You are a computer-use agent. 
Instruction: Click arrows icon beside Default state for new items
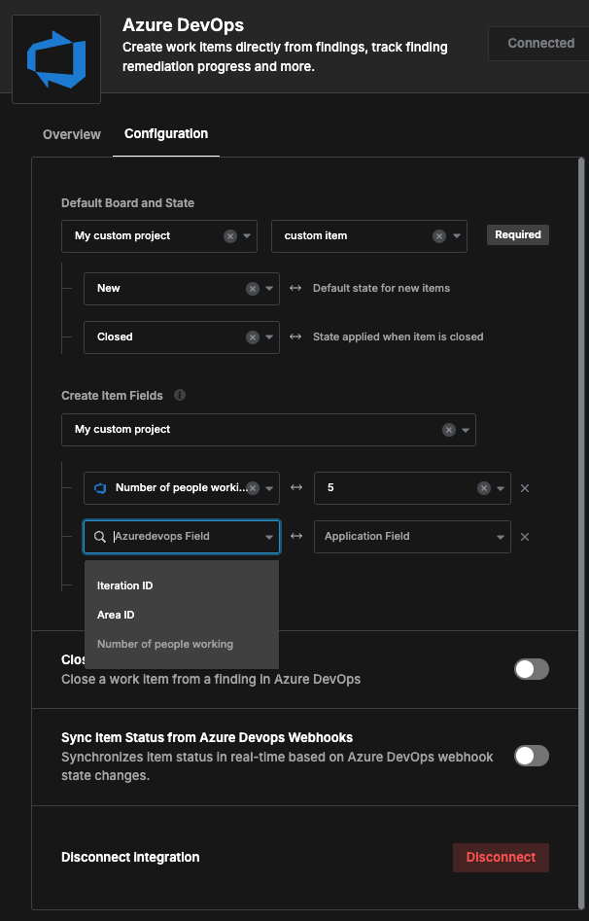tap(295, 289)
